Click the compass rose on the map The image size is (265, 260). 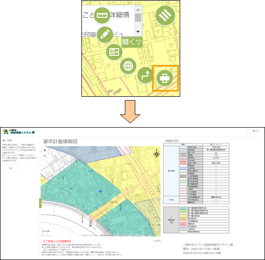(157, 154)
